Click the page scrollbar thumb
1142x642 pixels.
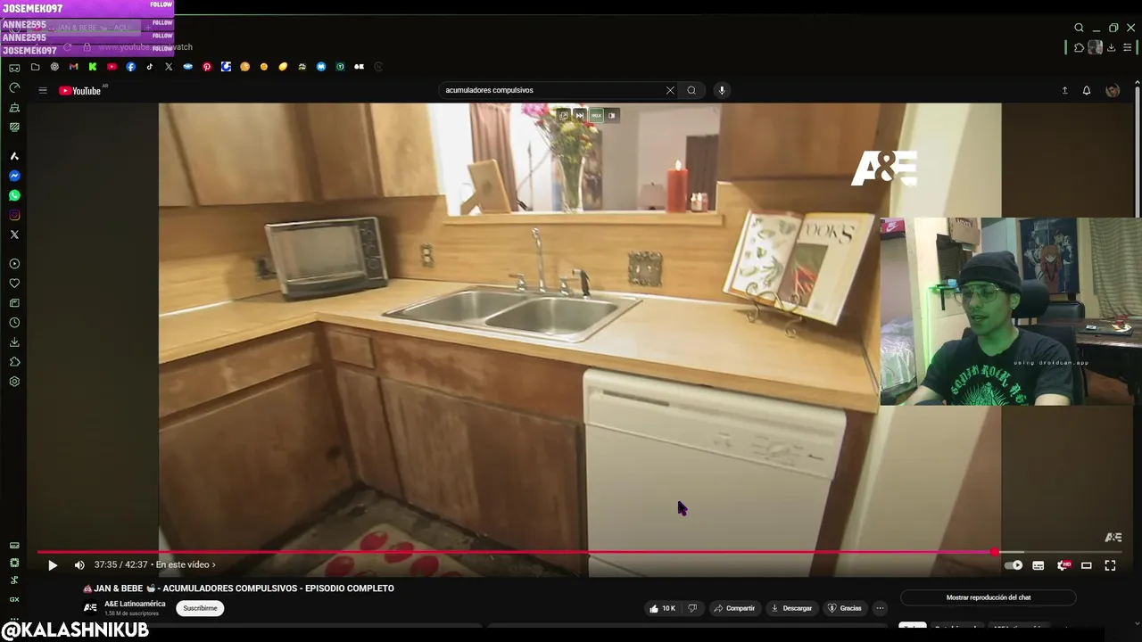pos(1137,150)
